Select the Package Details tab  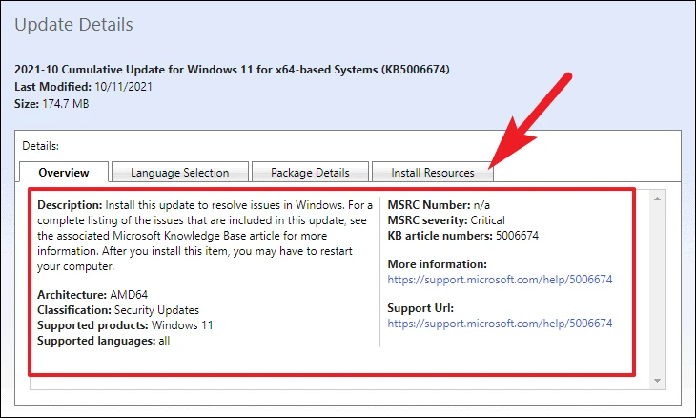(x=310, y=173)
